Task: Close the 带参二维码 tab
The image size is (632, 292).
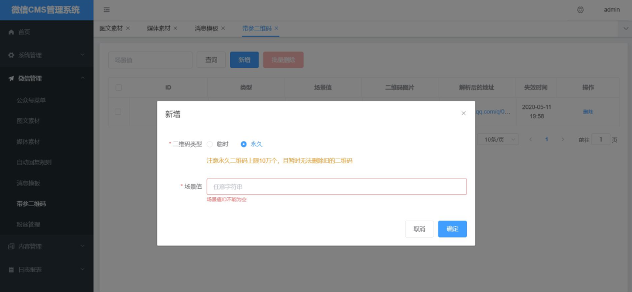Action: [276, 28]
